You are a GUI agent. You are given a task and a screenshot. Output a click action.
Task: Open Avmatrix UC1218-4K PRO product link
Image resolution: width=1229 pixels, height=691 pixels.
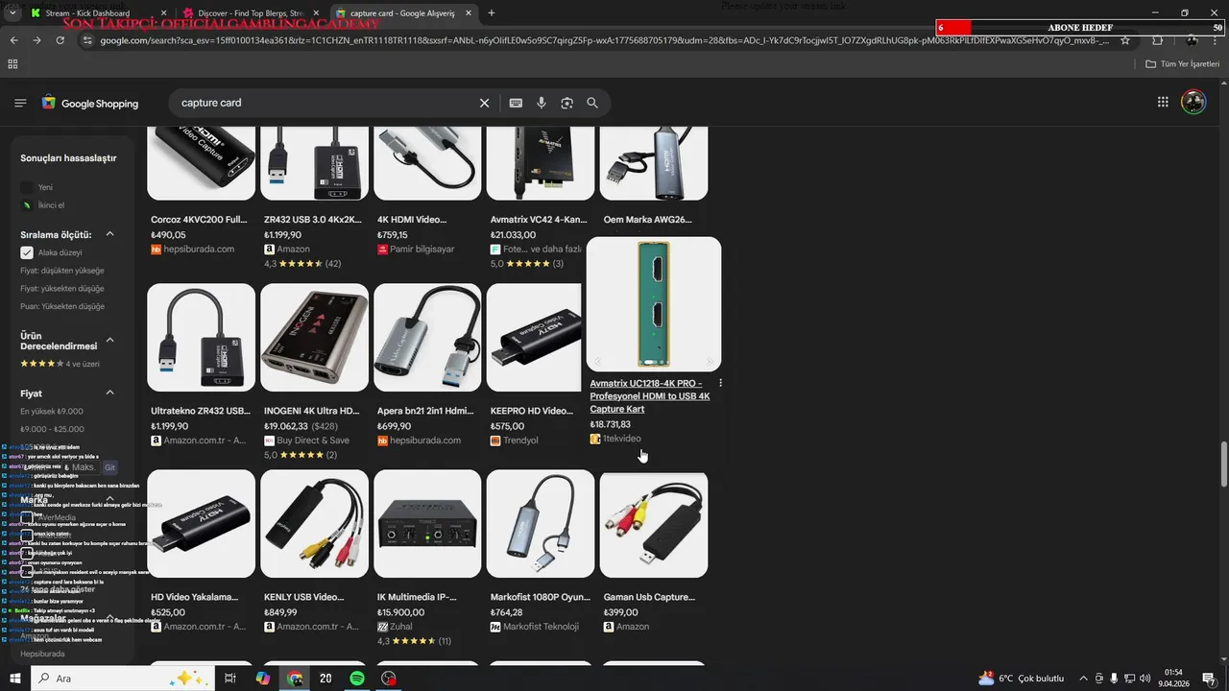(650, 396)
